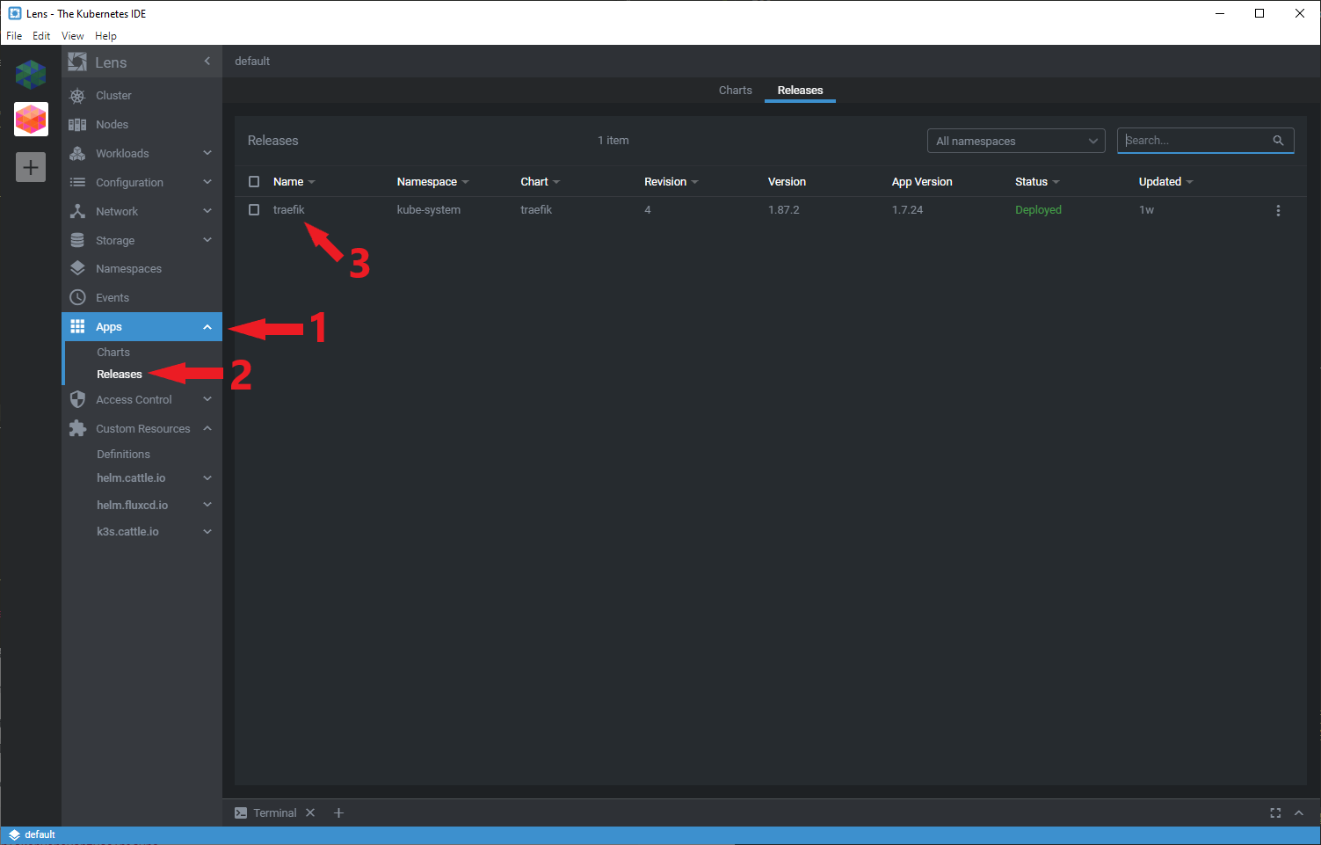Open the All namespaces dropdown
This screenshot has width=1321, height=845.
pyautogui.click(x=1016, y=141)
